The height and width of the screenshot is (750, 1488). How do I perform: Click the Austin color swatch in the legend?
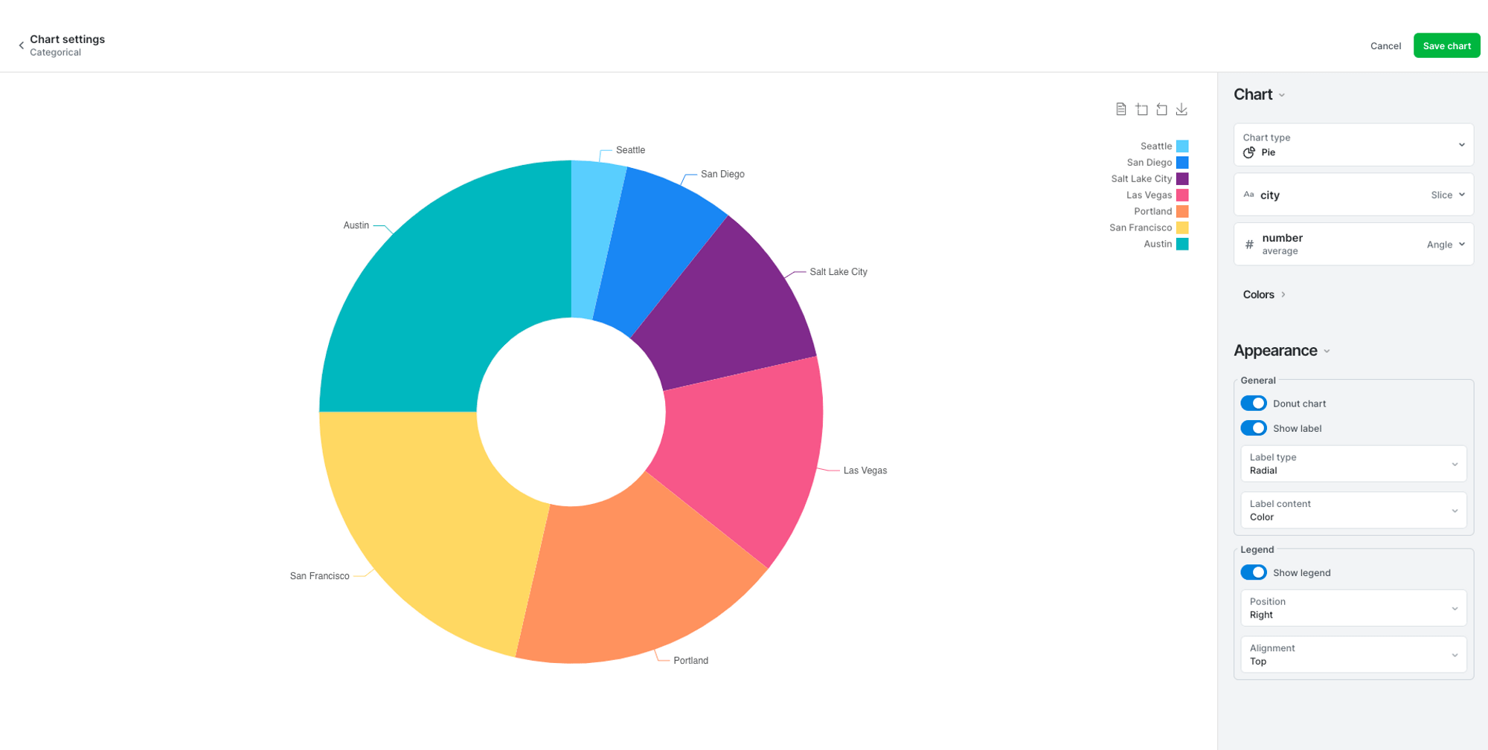click(x=1181, y=244)
